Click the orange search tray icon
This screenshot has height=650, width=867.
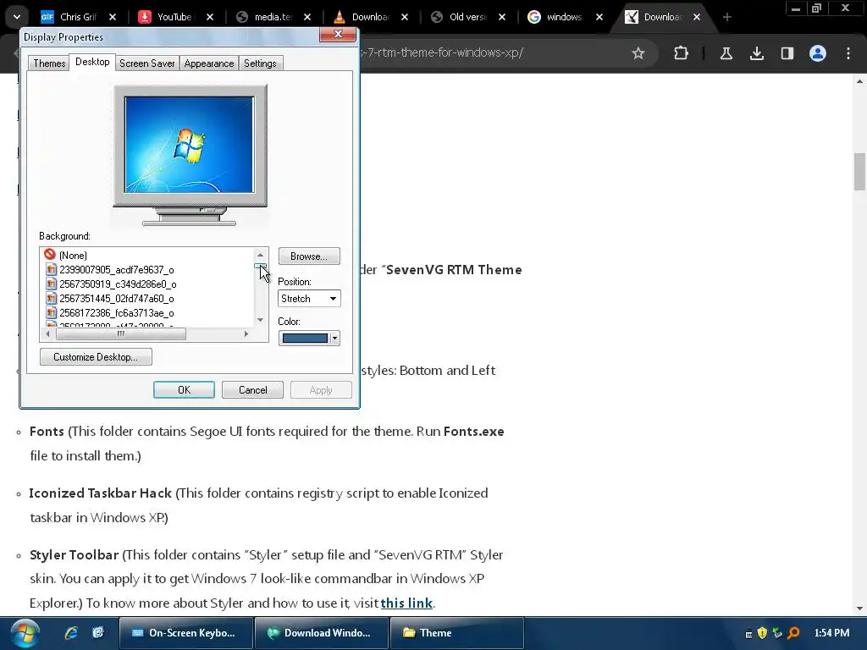[793, 633]
